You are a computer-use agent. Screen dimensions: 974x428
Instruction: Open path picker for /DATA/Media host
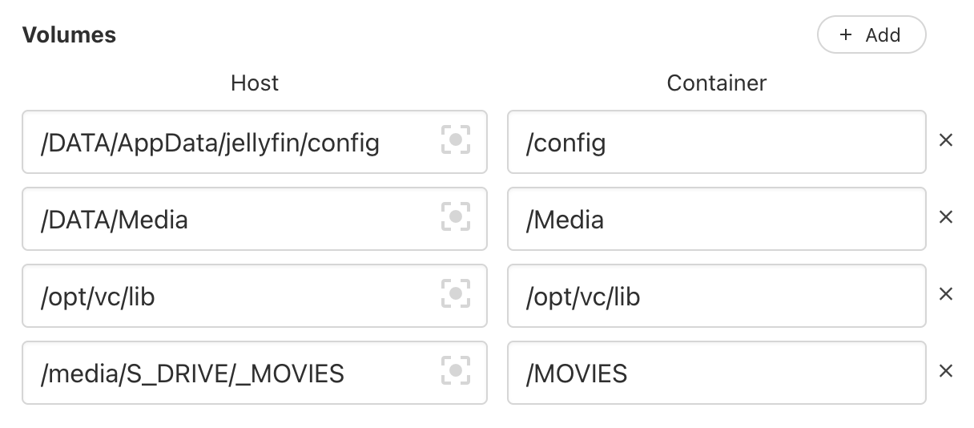[455, 217]
